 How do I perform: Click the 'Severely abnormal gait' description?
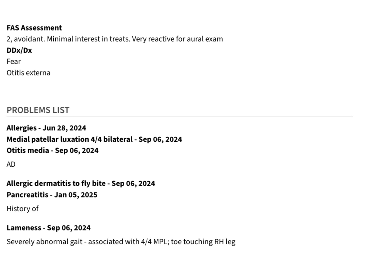point(44,242)
